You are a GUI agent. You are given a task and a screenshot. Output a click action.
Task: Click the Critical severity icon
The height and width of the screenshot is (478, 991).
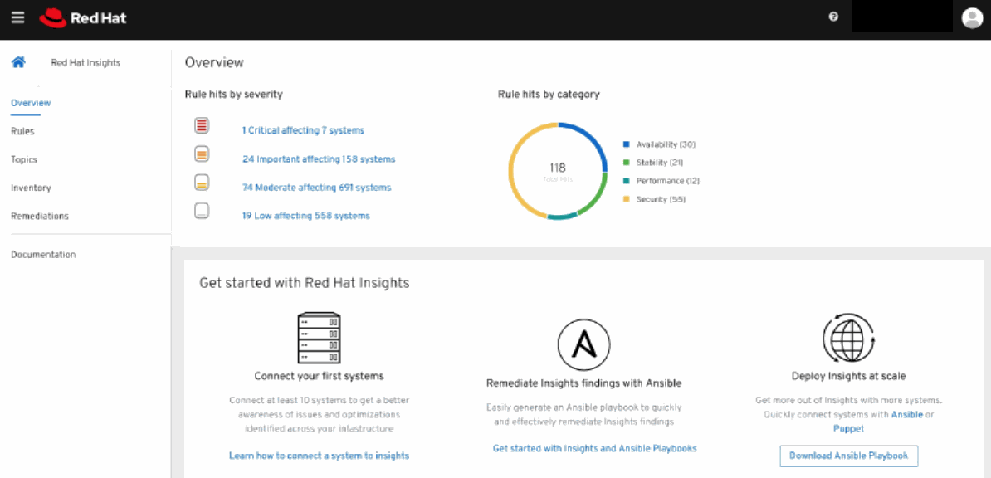(202, 126)
